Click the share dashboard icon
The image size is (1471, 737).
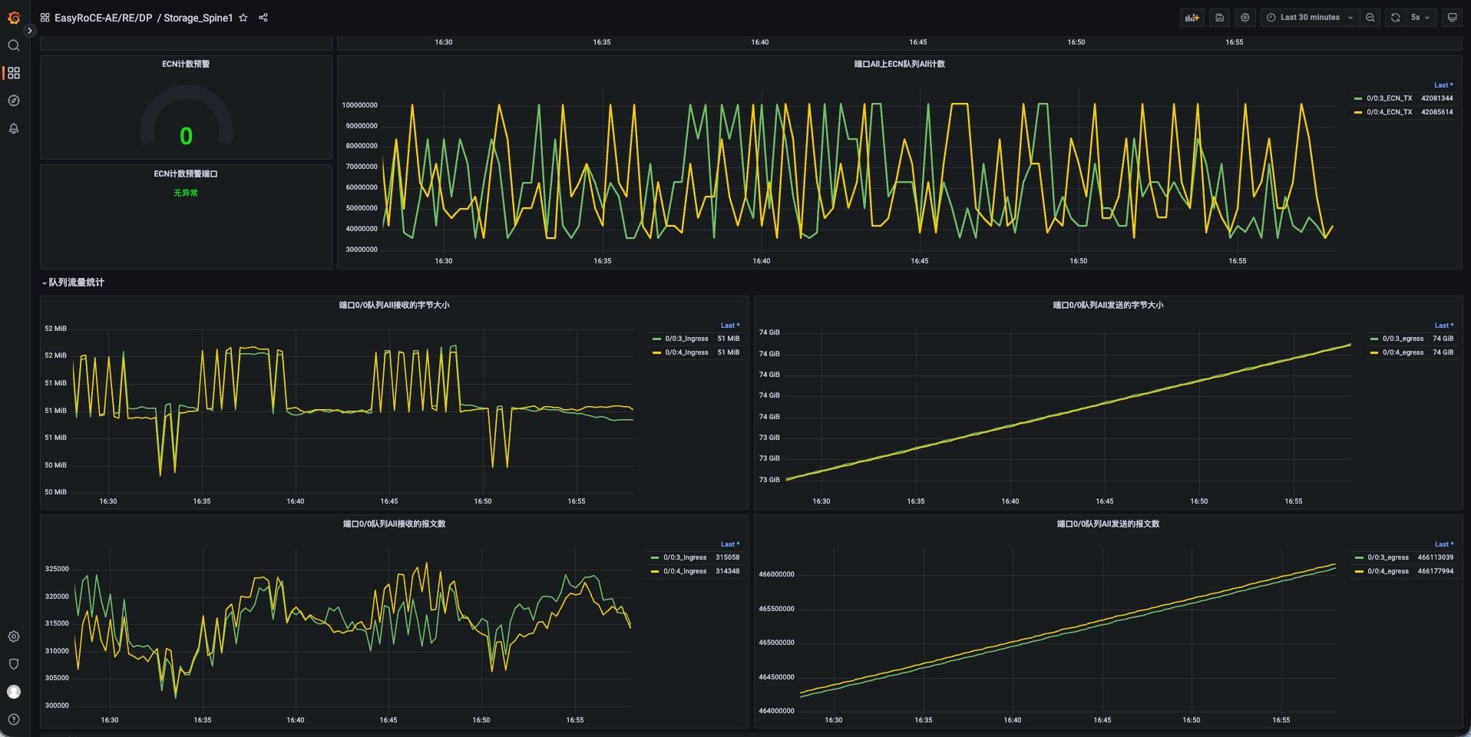point(263,18)
